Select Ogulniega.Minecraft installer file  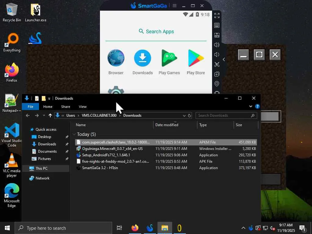click(x=166, y=149)
